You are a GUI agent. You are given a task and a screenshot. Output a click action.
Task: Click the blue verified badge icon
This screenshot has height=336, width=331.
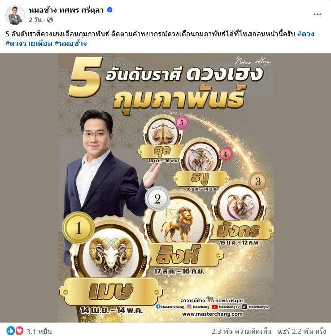[x=110, y=10]
